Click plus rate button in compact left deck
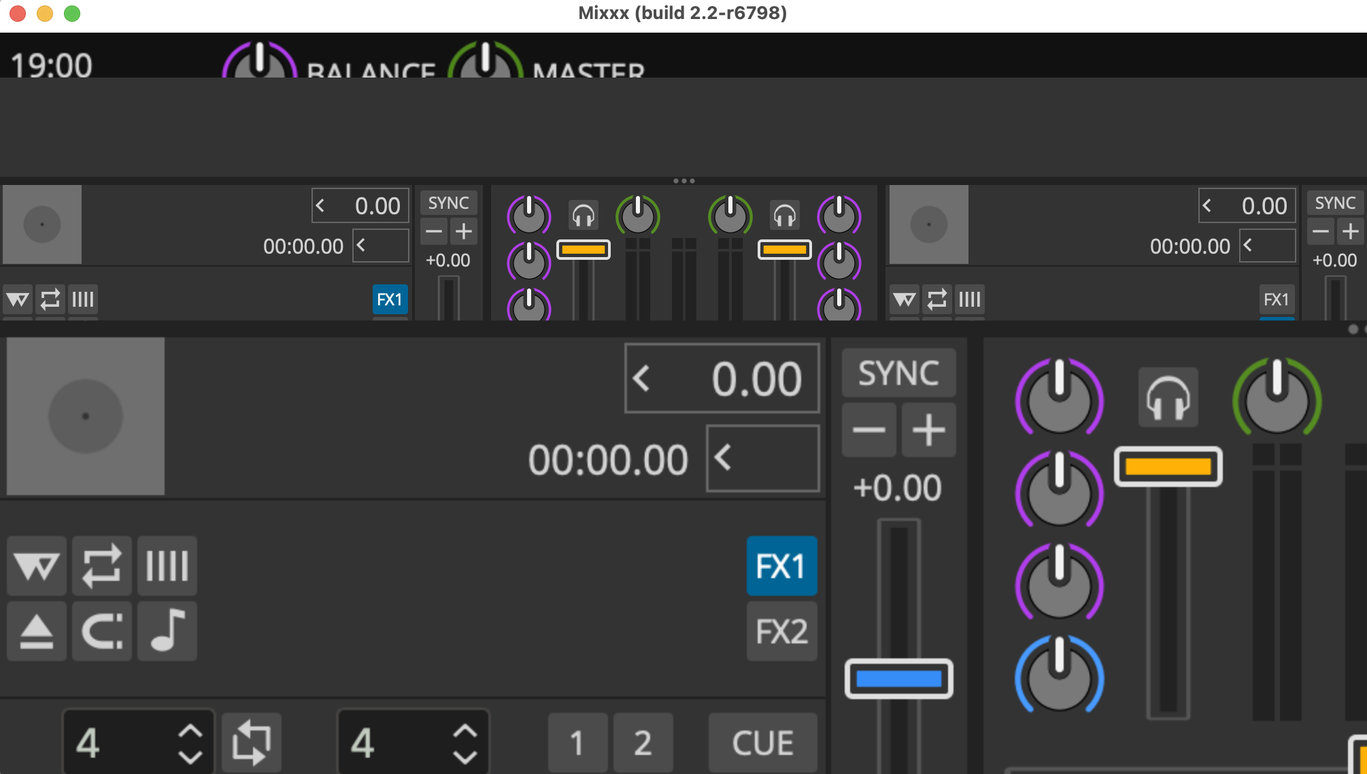The image size is (1367, 774). (464, 232)
